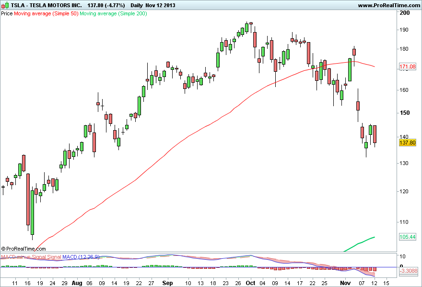Click the 200 price axis label
The height and width of the screenshot is (287, 422).
pyautogui.click(x=405, y=13)
